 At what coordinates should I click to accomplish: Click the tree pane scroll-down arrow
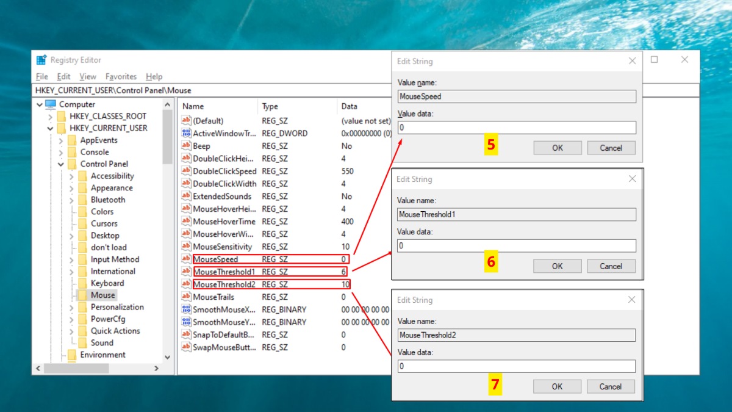(168, 357)
